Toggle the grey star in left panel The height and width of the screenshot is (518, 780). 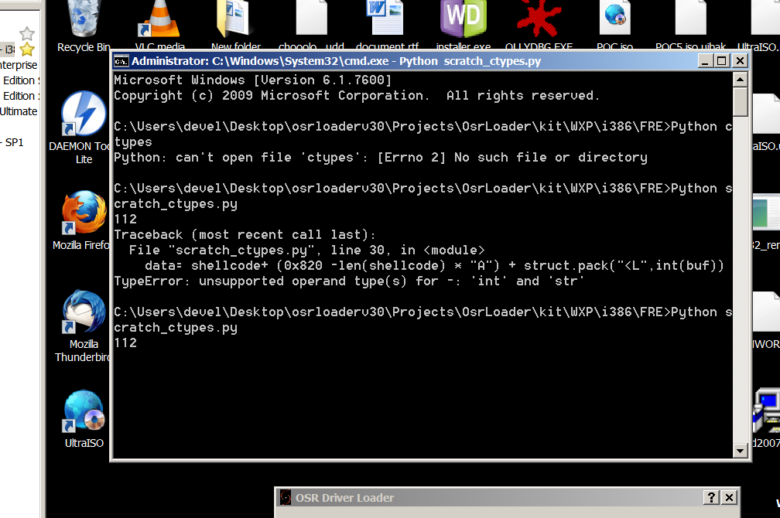tap(27, 33)
